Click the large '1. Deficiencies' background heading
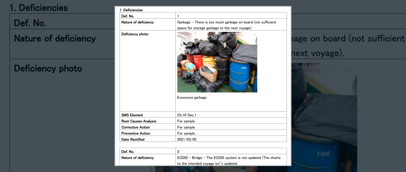 (x=39, y=8)
